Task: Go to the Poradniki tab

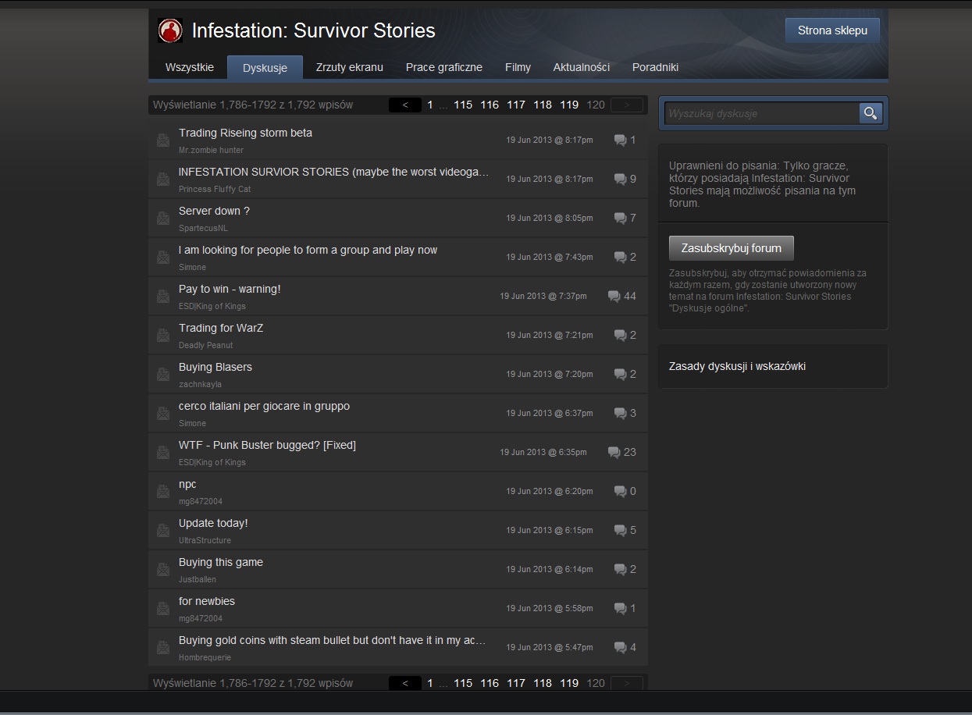Action: 655,67
